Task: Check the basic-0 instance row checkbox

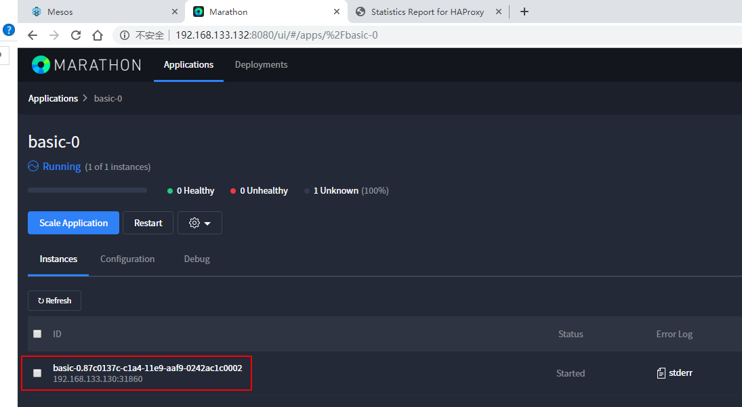Action: click(37, 373)
